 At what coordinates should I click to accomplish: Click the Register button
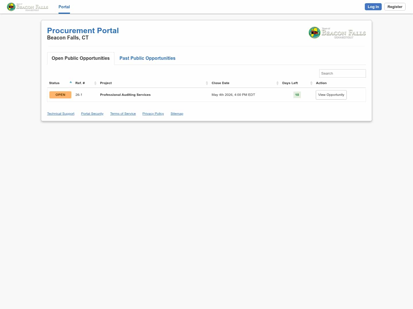395,7
